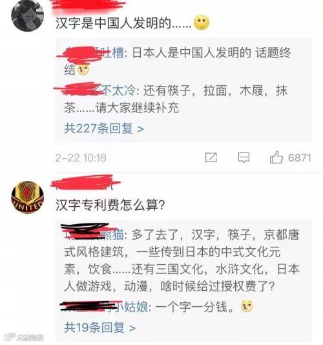The height and width of the screenshot is (345, 323).
Task: Click the 2-22 10:18 timestamp
Action: click(81, 158)
